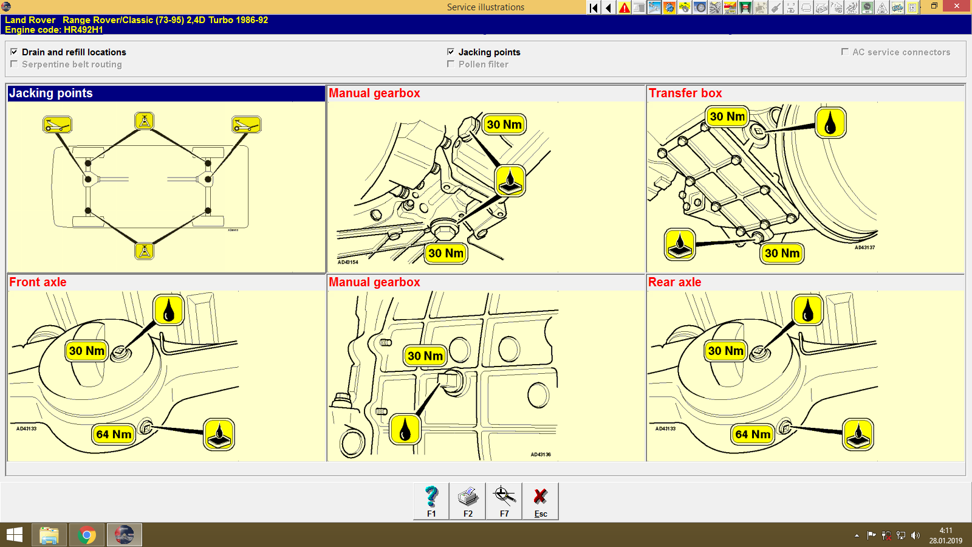Disable the Jacking points checkbox

(x=450, y=52)
